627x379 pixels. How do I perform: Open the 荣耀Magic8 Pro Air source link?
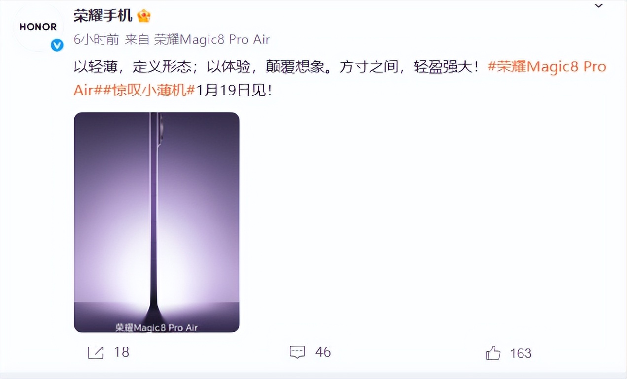(x=212, y=40)
